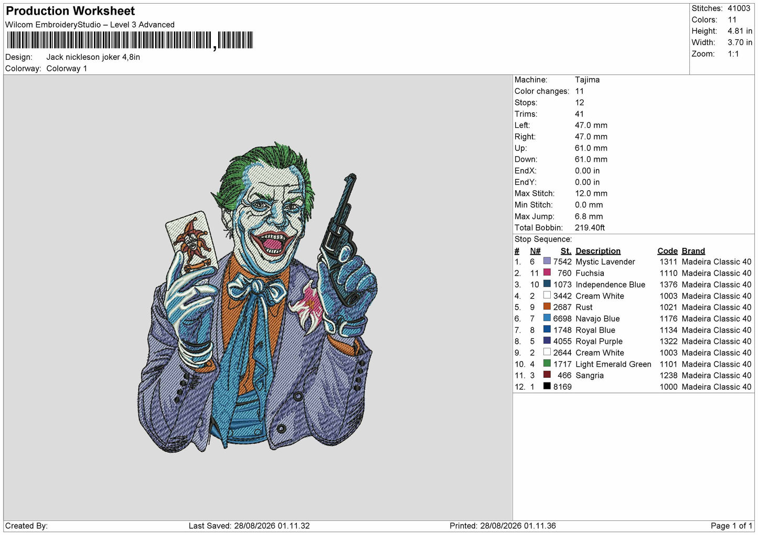Click the Up value '61.0 mm'
Screen dimensions: 758x535
(591, 148)
